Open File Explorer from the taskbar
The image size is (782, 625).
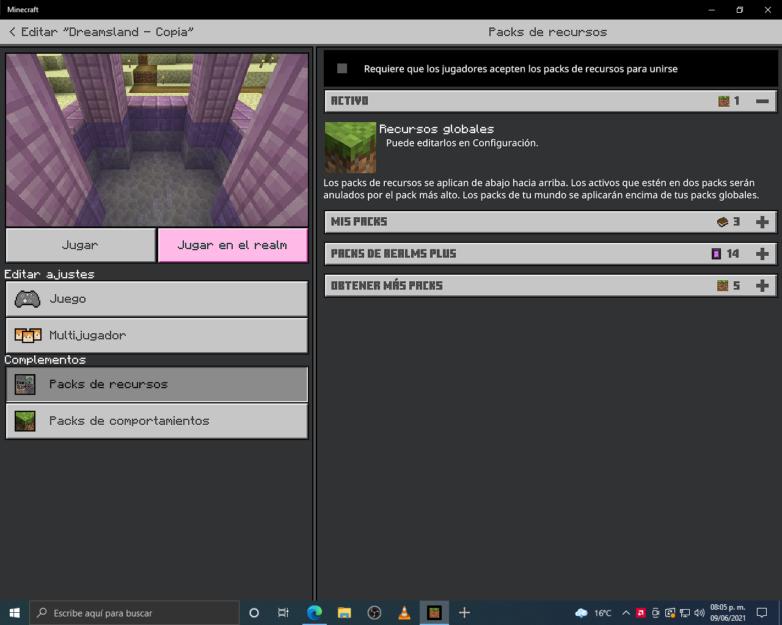pyautogui.click(x=345, y=613)
